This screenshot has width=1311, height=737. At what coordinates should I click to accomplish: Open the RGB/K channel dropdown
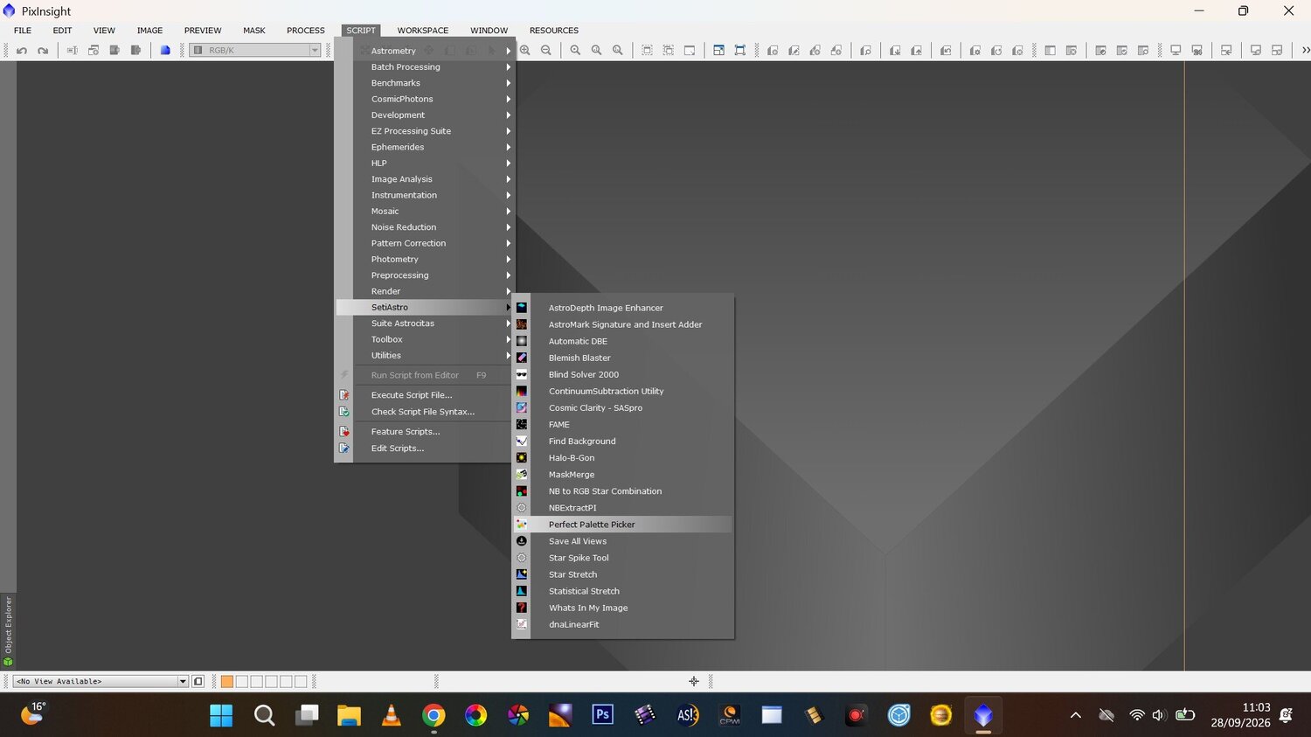(x=255, y=51)
